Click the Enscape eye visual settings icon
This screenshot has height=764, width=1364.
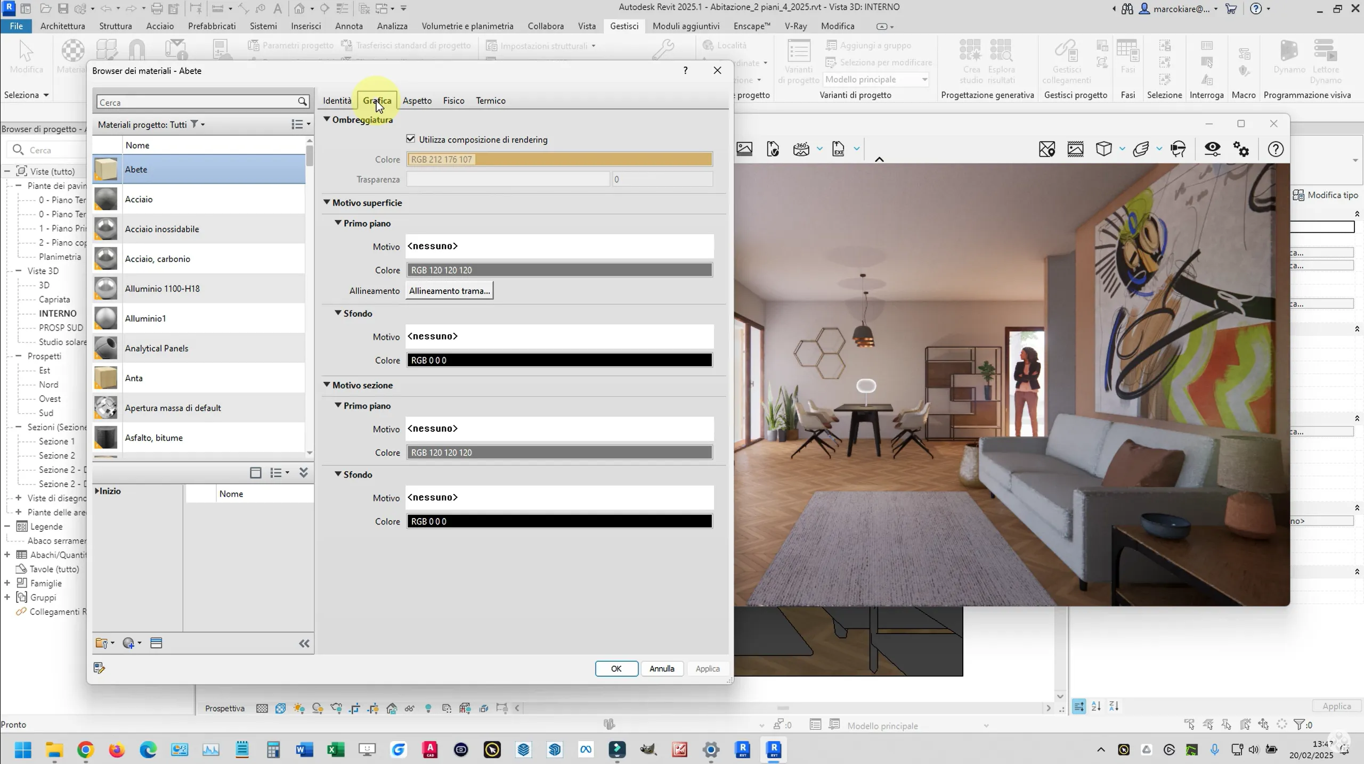1213,149
